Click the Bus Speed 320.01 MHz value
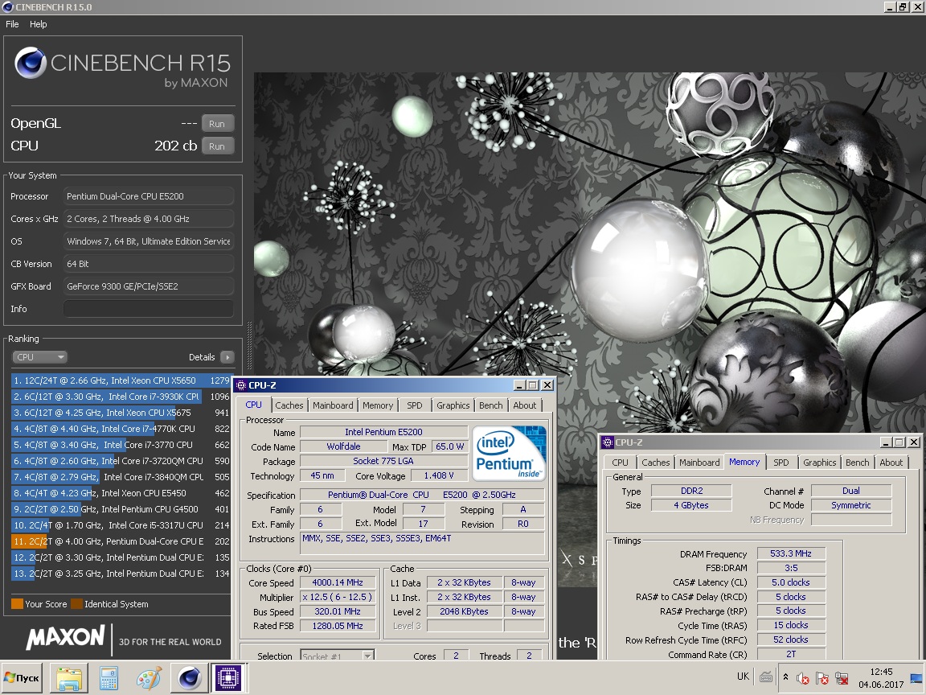 click(338, 611)
